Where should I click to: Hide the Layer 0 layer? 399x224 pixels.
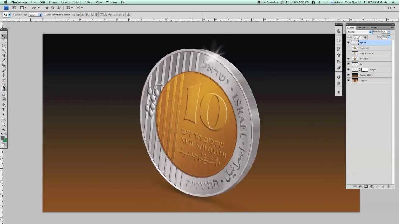tap(348, 80)
